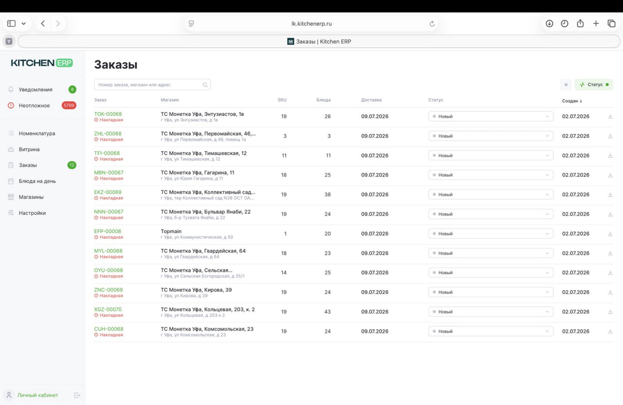Image resolution: width=623 pixels, height=405 pixels.
Task: Go back to the previous page
Action: click(x=43, y=23)
